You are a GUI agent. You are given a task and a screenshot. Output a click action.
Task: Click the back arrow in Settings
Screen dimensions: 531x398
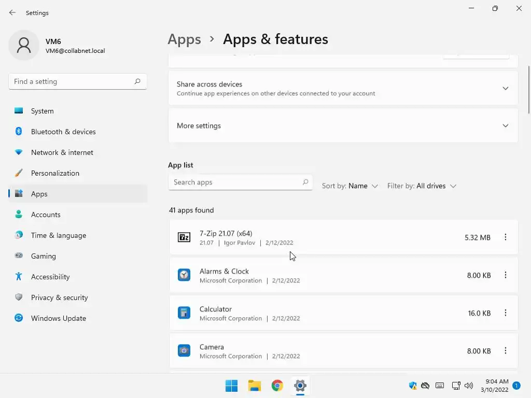(x=12, y=12)
